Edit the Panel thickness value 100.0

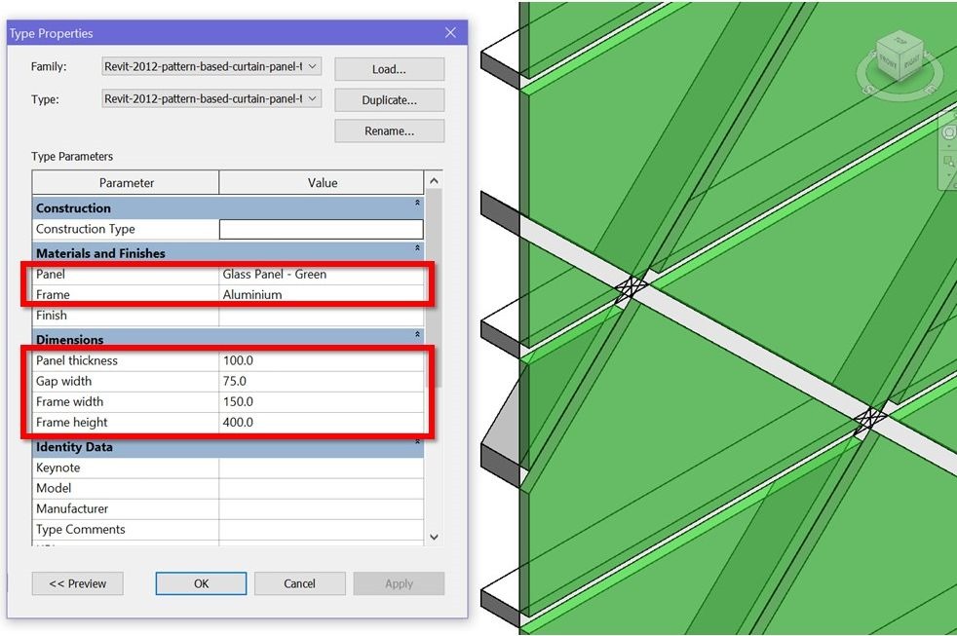coord(321,360)
